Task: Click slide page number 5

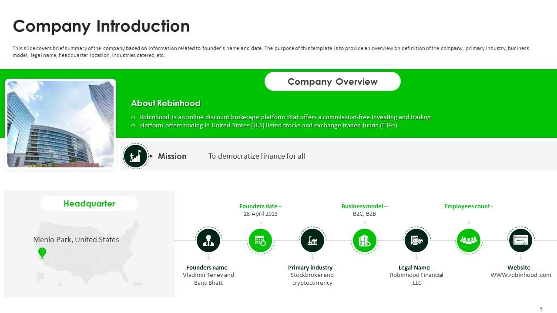Action: pos(541,309)
